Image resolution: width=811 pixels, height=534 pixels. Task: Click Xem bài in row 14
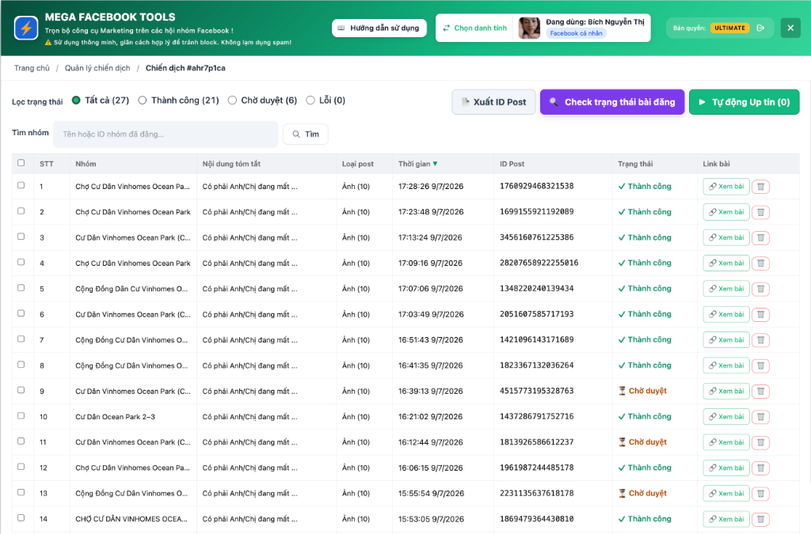tap(726, 519)
